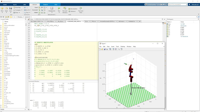Click the address bar back arrow
This screenshot has height=112, width=200.
click(1, 17)
